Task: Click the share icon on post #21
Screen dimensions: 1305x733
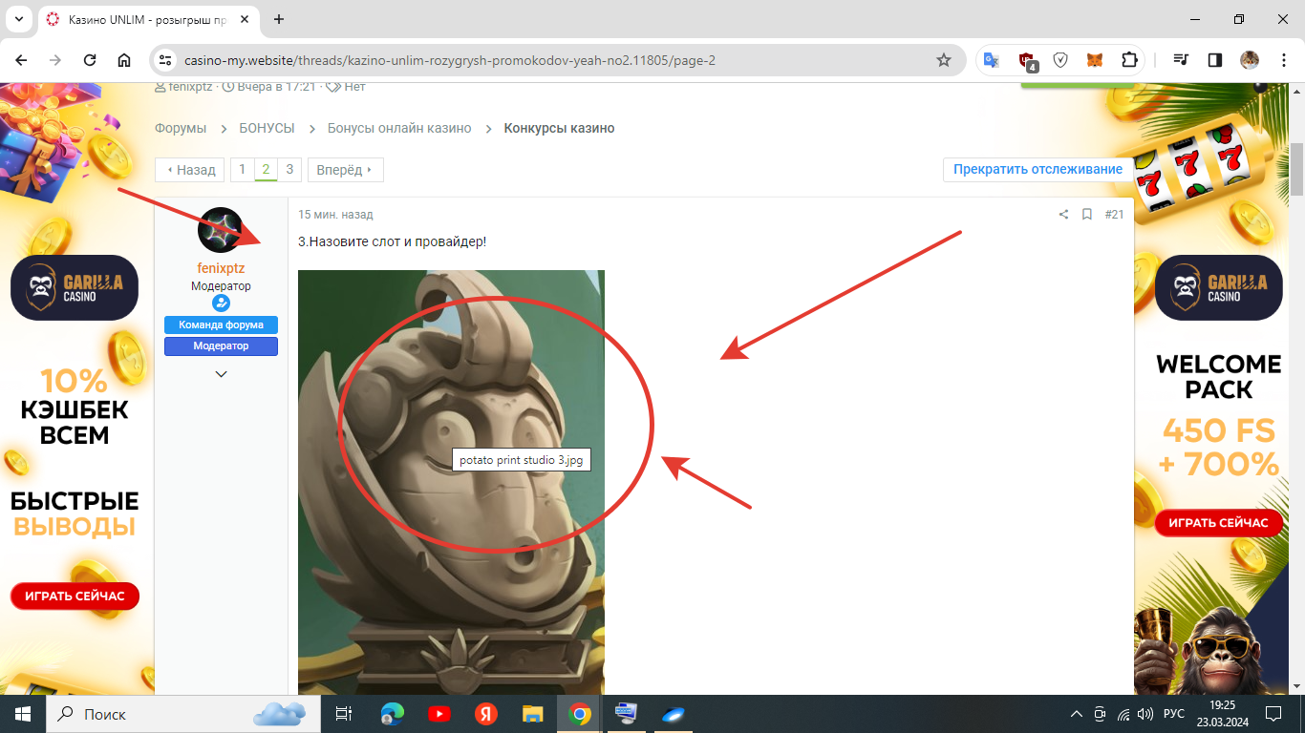Action: coord(1063,215)
